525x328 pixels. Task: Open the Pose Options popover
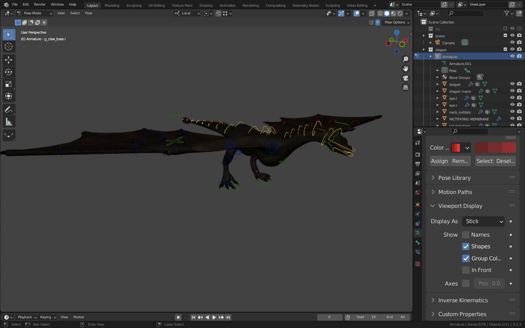pos(397,22)
